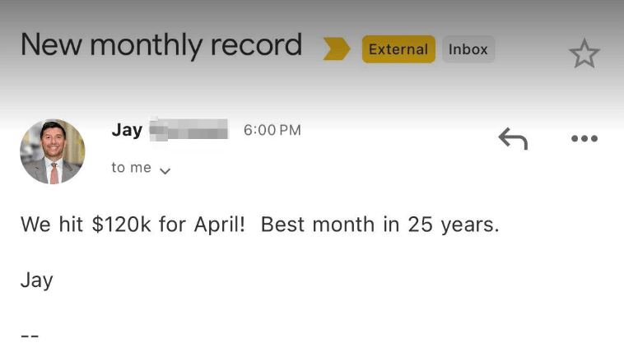Click "25 years" in the message
The image size is (624, 357).
pos(454,225)
